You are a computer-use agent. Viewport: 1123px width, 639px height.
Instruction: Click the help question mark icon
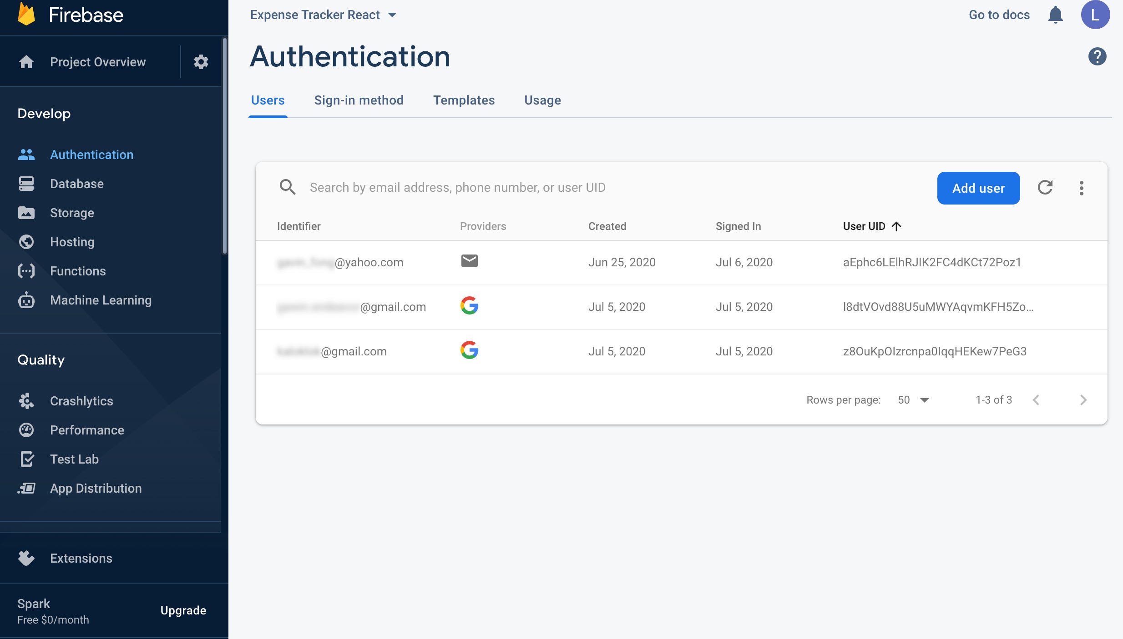tap(1097, 56)
